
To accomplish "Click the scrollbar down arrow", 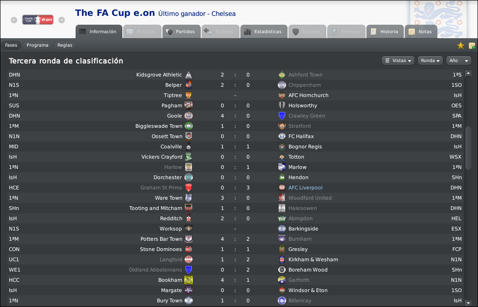I will [x=468, y=302].
